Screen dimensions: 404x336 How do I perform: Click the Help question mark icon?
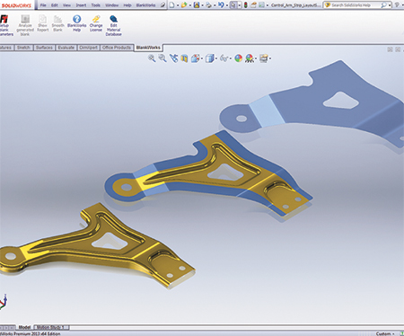[397, 5]
